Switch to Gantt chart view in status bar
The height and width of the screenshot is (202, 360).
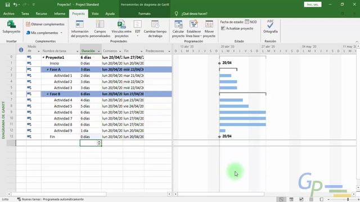point(281,200)
